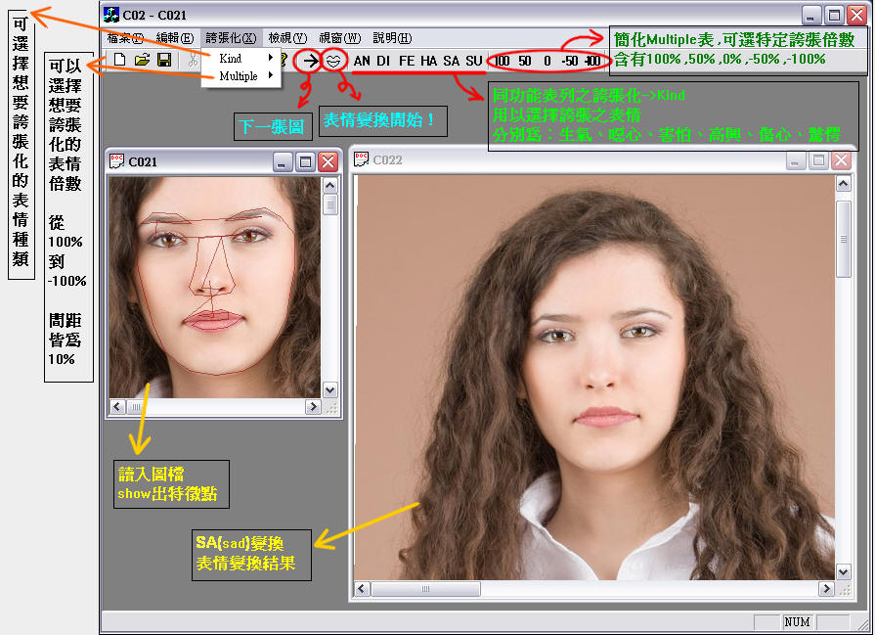Screen dimensions: 875x635
Task: Choose the SA sad expression button
Action: pos(451,61)
